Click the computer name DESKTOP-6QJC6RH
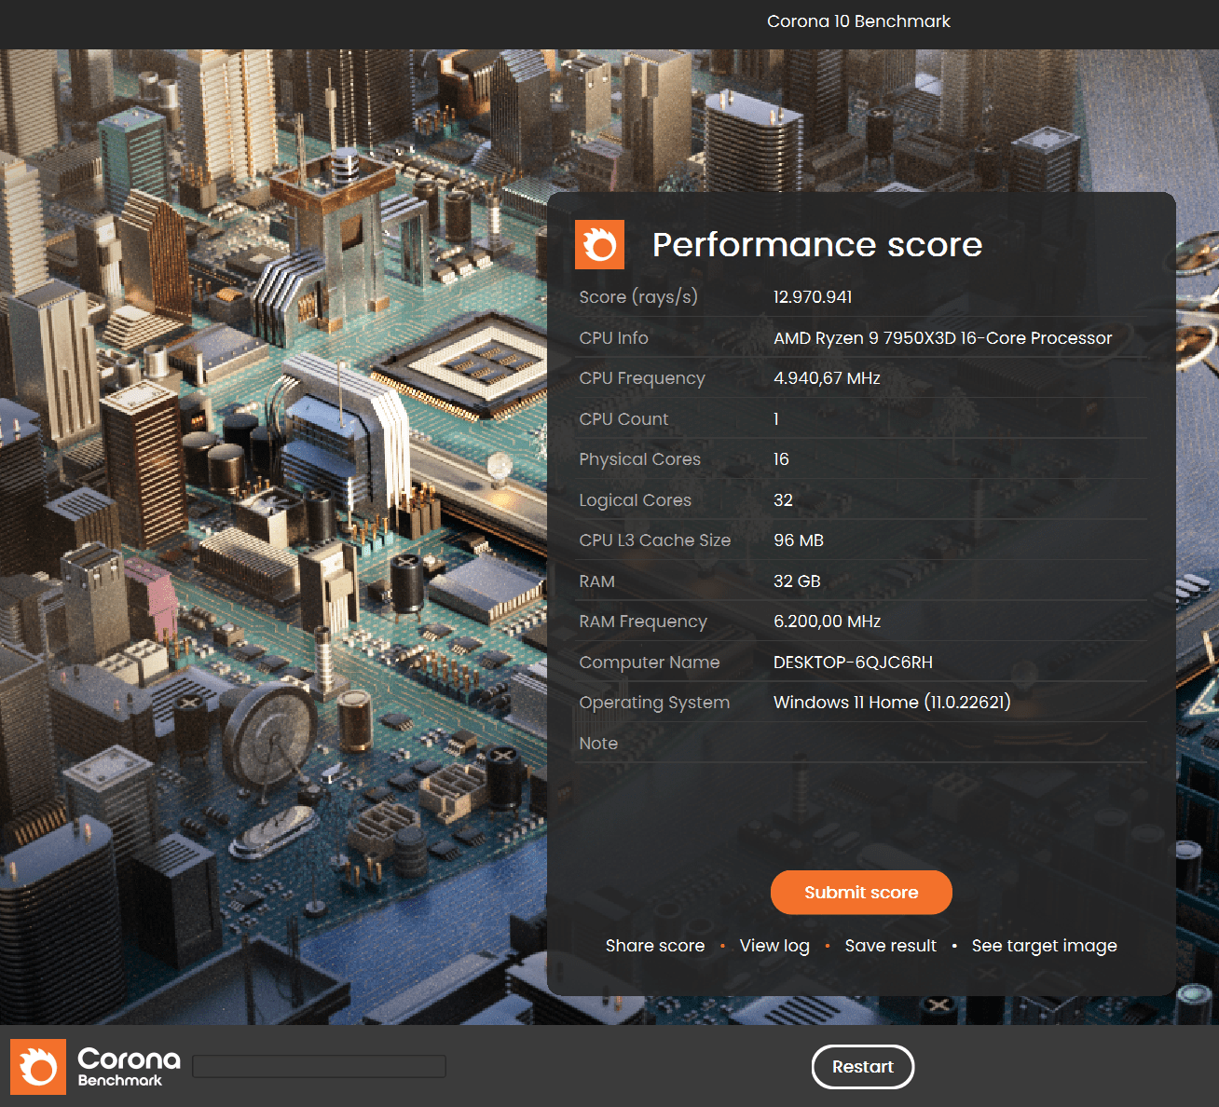Viewport: 1219px width, 1107px height. (853, 663)
